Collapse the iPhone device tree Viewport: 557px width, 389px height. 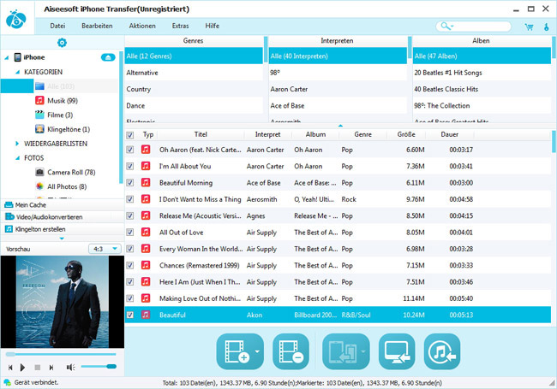[x=7, y=57]
